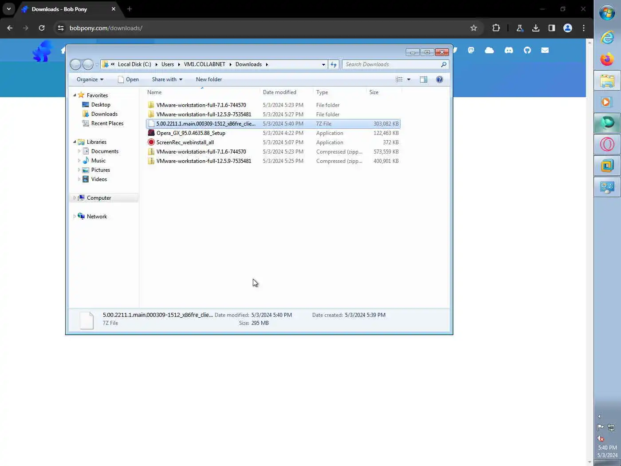Click the Explorer Forward navigation arrow
This screenshot has height=466, width=621.
[88, 64]
